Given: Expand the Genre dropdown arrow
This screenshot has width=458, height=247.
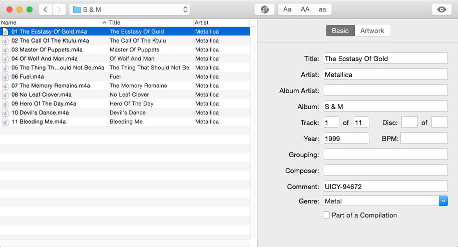Looking at the screenshot, I should pyautogui.click(x=443, y=201).
